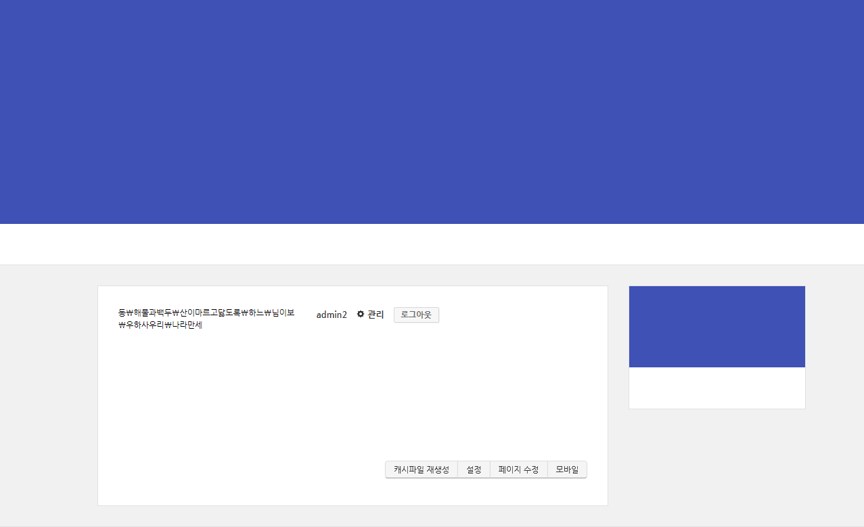
Task: Open 설정 from the bottom button group
Action: click(474, 469)
